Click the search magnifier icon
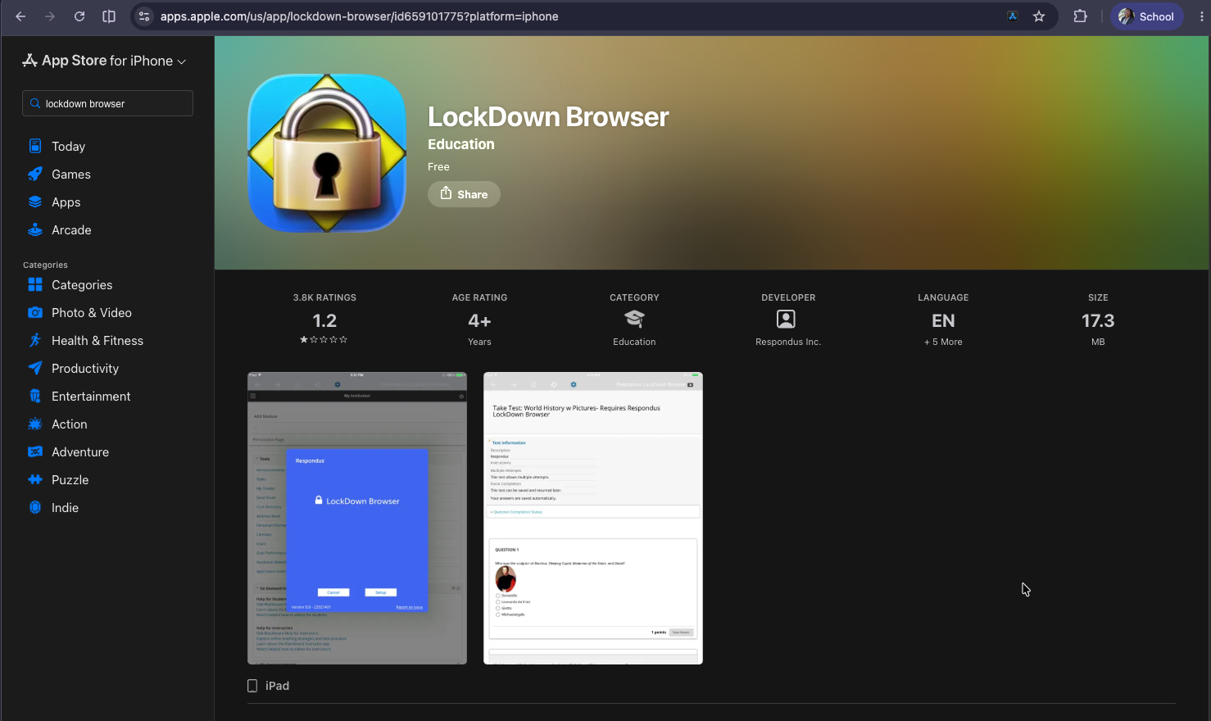The image size is (1211, 721). click(x=35, y=103)
